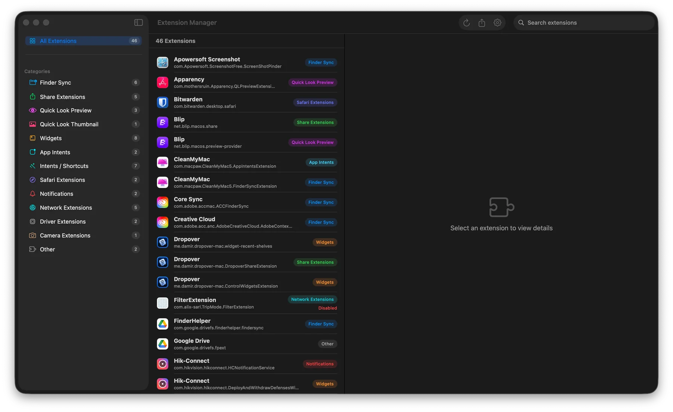
Task: Select the Google Drive extension row
Action: coord(247,344)
